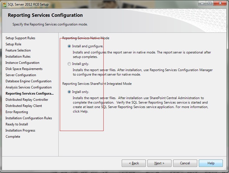Click 'Instance Configuration' step

[22, 63]
